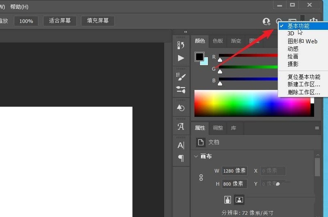The image size is (328, 217).
Task: Open the History panel icon
Action: (181, 45)
